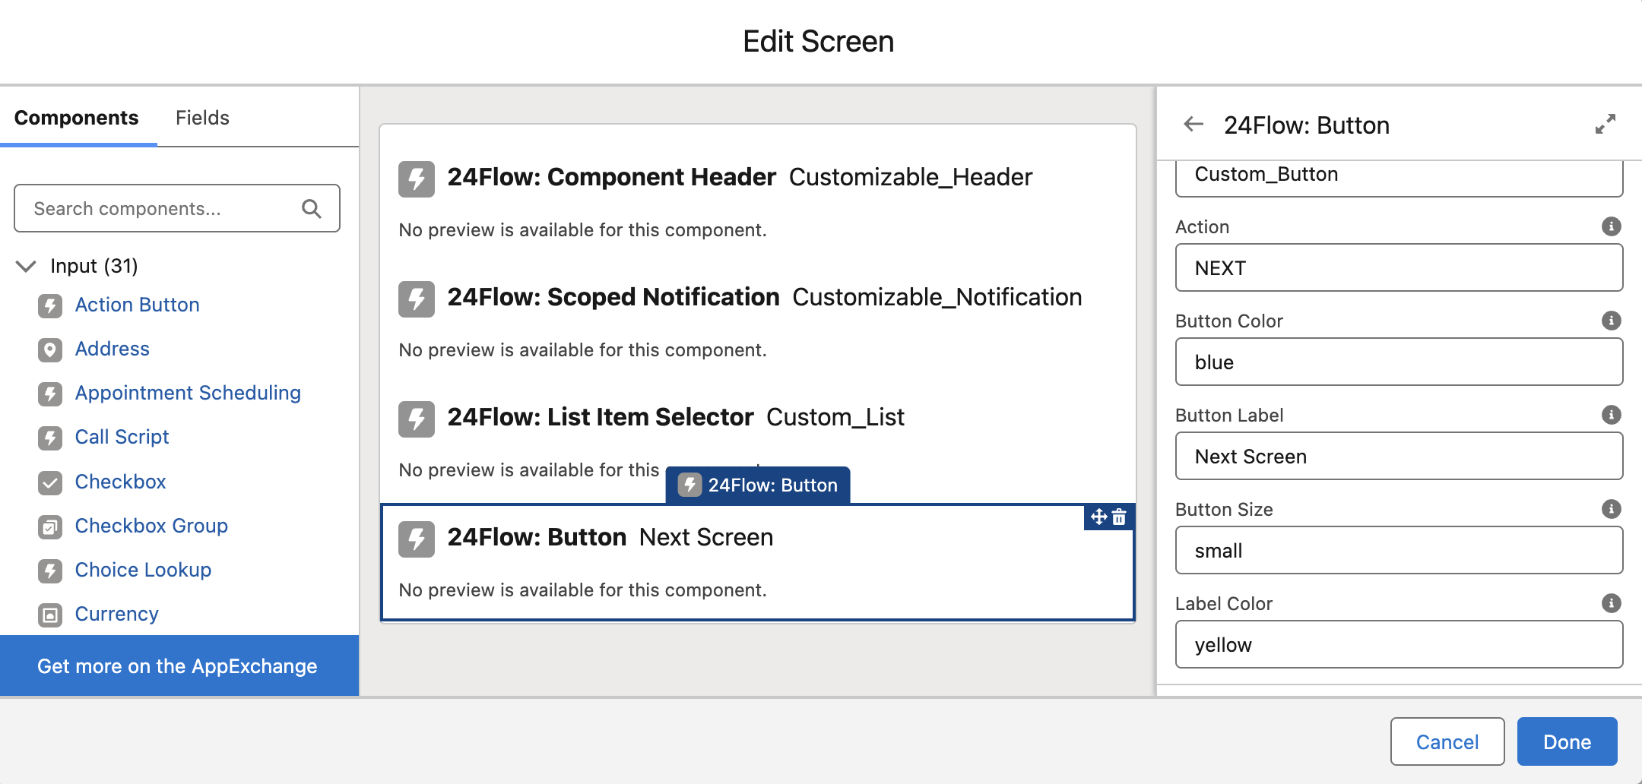Open help info for Button Size
1642x784 pixels.
click(x=1611, y=509)
